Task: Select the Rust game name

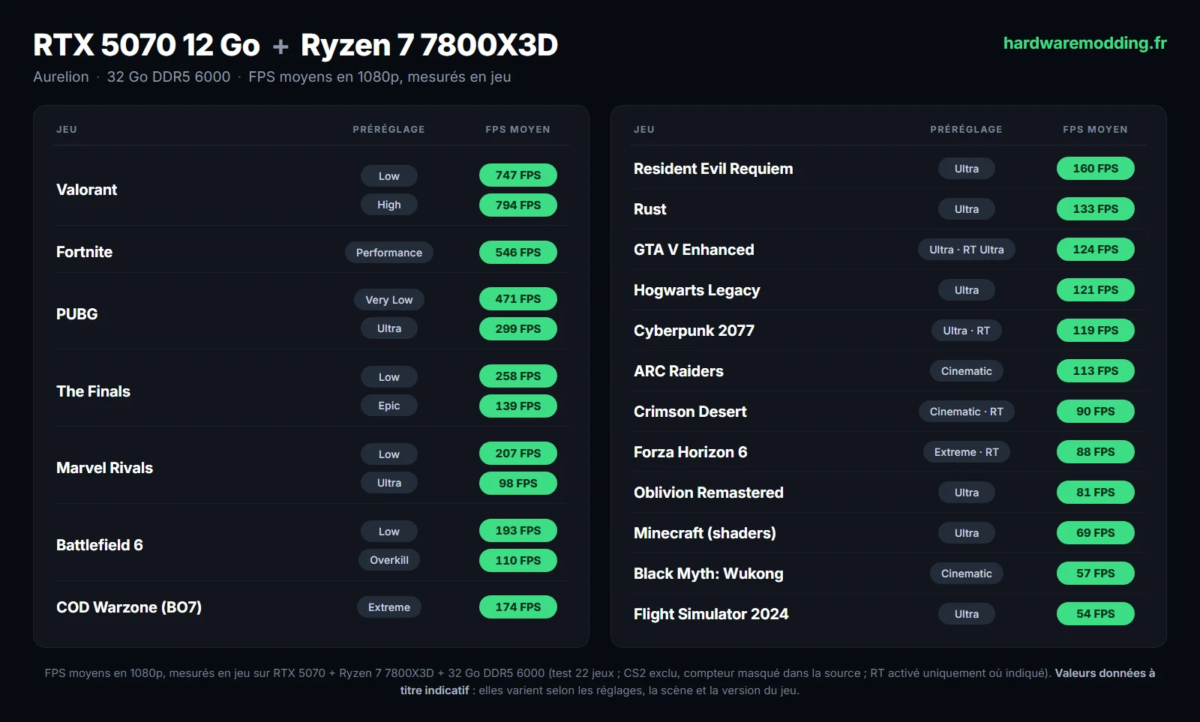Action: pyautogui.click(x=649, y=209)
